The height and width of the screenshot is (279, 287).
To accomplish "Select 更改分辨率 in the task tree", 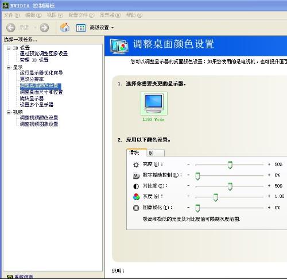I will (32, 79).
